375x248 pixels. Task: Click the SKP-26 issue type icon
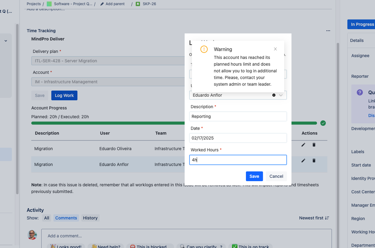coord(138,4)
